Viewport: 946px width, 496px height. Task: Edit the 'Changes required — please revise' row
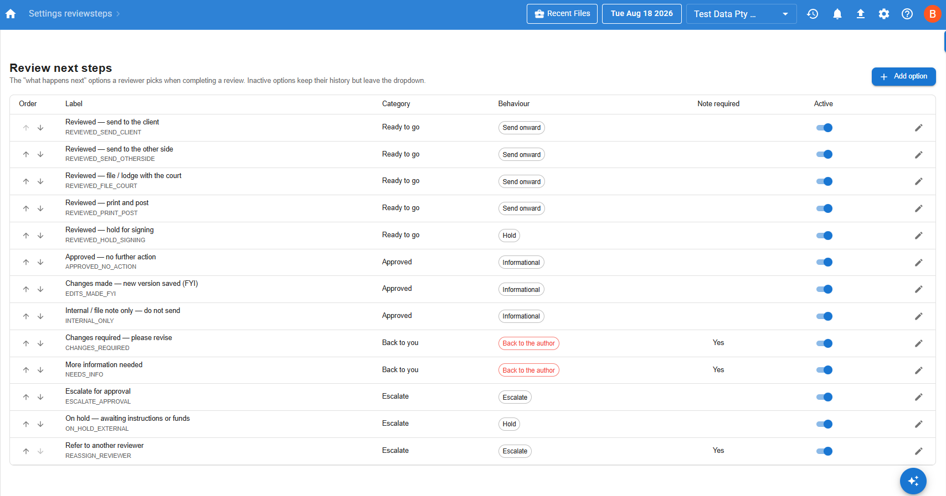[x=918, y=343]
